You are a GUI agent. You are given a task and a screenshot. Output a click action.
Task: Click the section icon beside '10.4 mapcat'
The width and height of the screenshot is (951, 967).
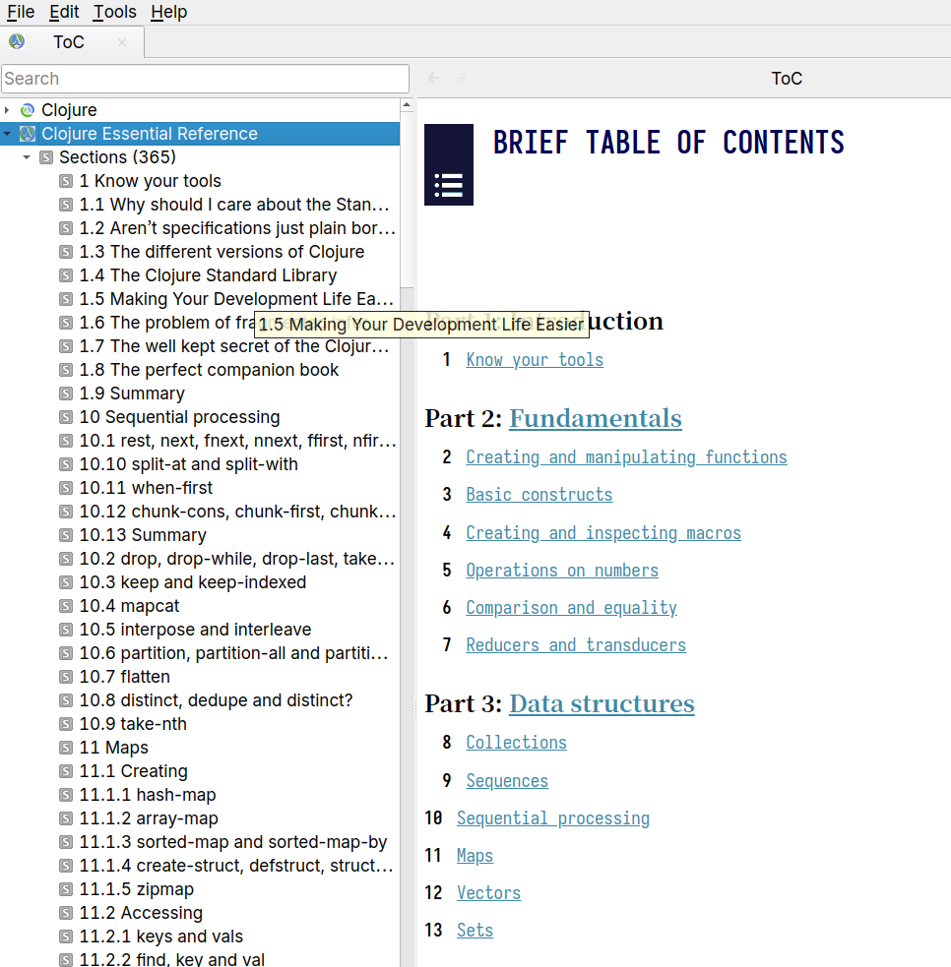(x=66, y=606)
